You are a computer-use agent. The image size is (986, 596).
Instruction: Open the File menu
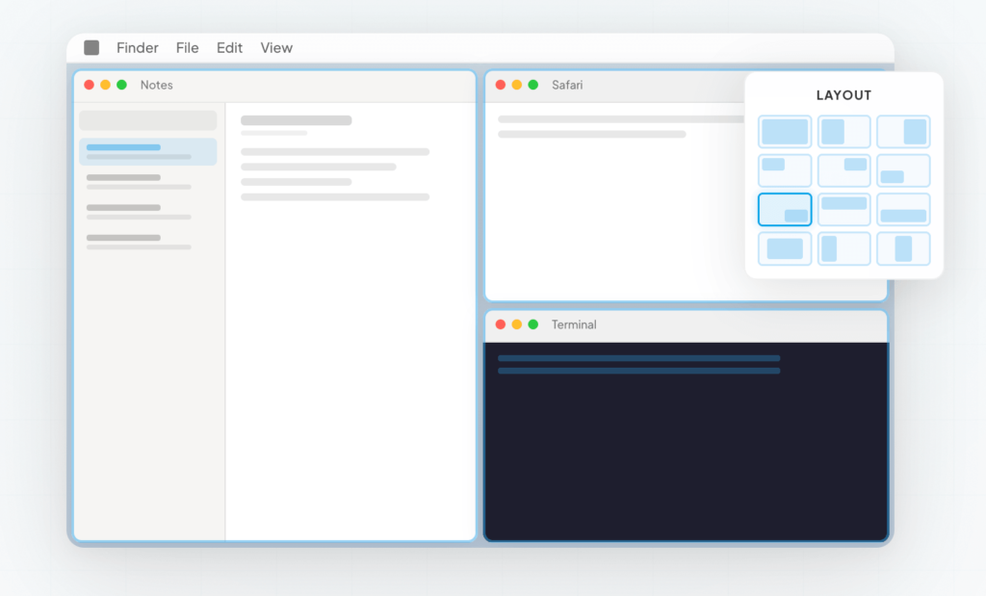[x=187, y=48]
